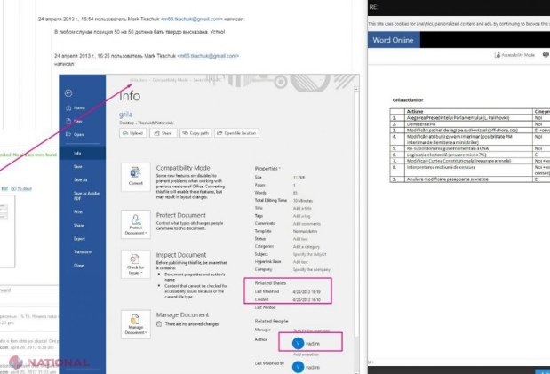Image resolution: width=550 pixels, height=374 pixels.
Task: Click the New document page icon
Action: pos(68,122)
